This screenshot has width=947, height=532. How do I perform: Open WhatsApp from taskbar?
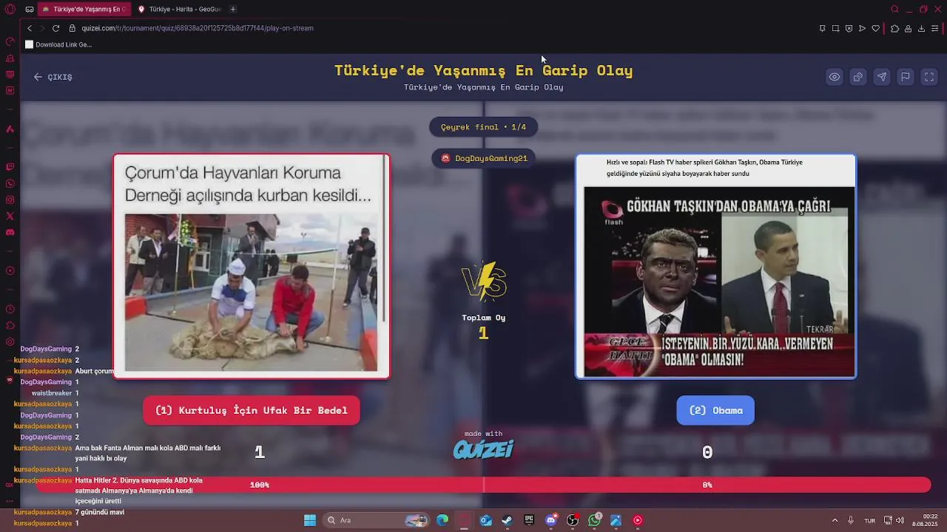point(594,520)
